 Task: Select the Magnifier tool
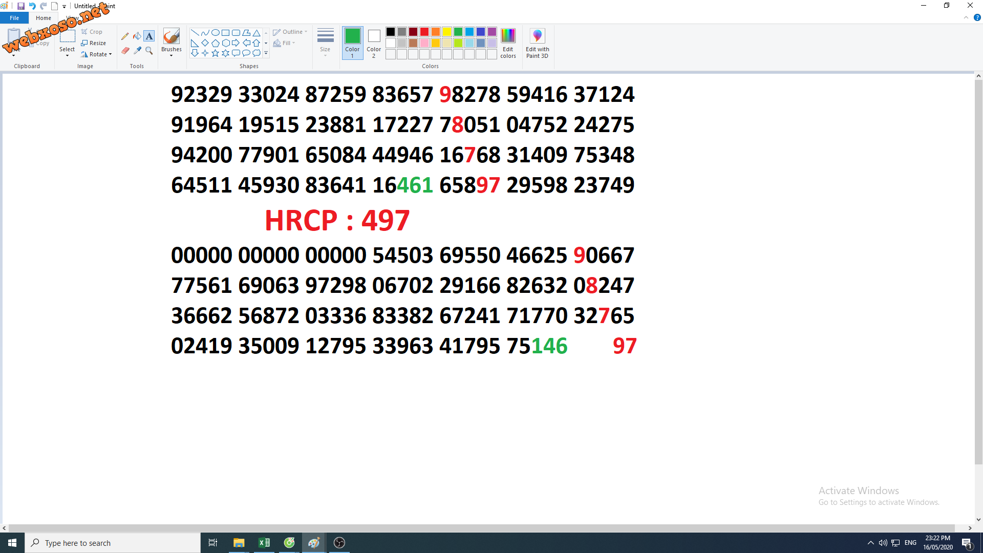click(x=149, y=50)
